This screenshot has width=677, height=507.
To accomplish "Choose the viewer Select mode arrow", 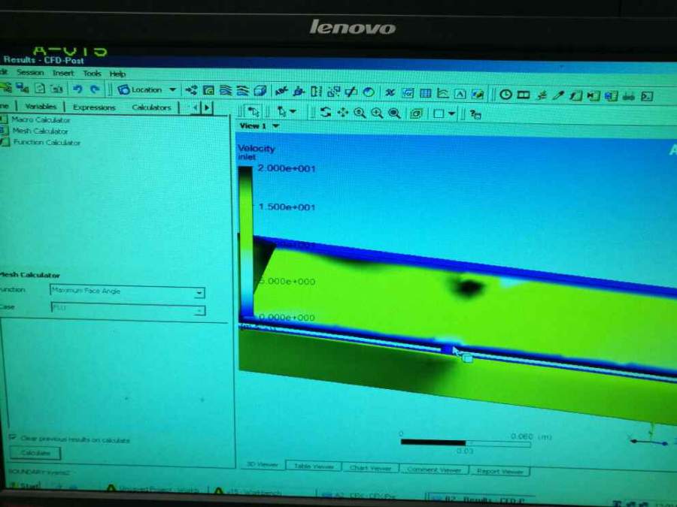I will pos(253,112).
